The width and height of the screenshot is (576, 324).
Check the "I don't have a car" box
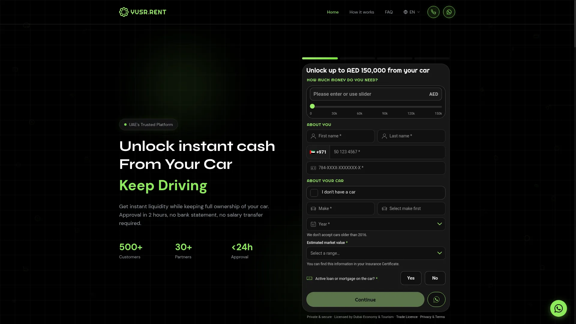(314, 193)
